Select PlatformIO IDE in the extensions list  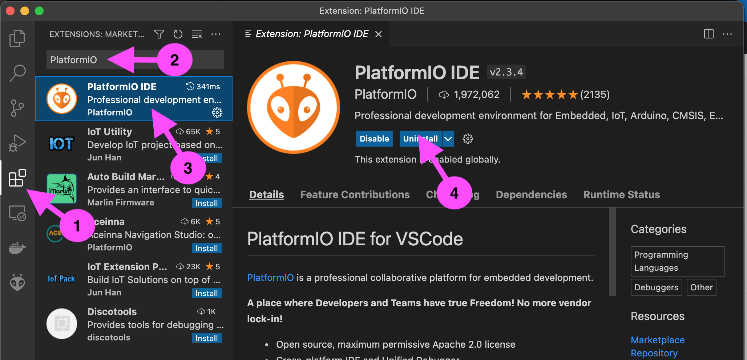[x=134, y=99]
